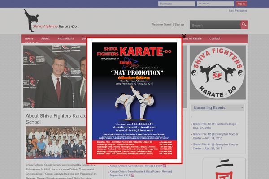Click the Sign up link
The width and height of the screenshot is (269, 179).
(x=179, y=24)
